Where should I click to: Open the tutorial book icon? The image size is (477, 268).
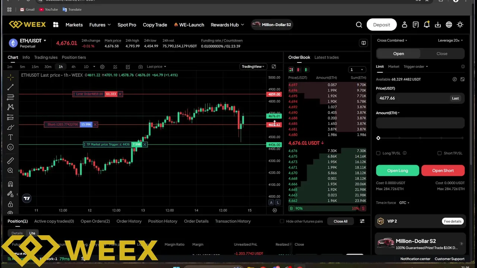pos(363,43)
